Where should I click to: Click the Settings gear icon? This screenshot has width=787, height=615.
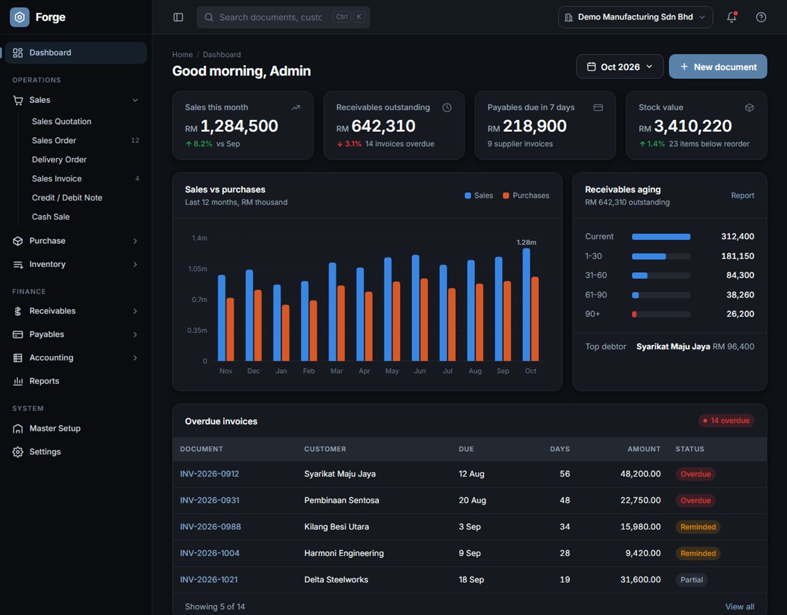coord(18,452)
